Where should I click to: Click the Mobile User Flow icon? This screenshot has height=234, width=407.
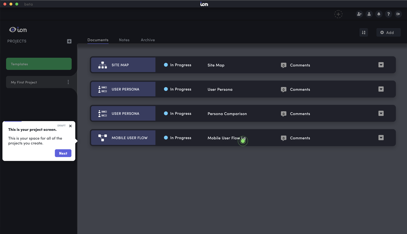pos(102,138)
